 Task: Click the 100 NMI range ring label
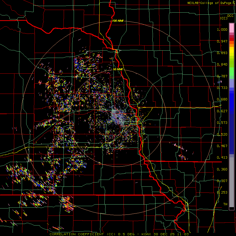pos(118,21)
